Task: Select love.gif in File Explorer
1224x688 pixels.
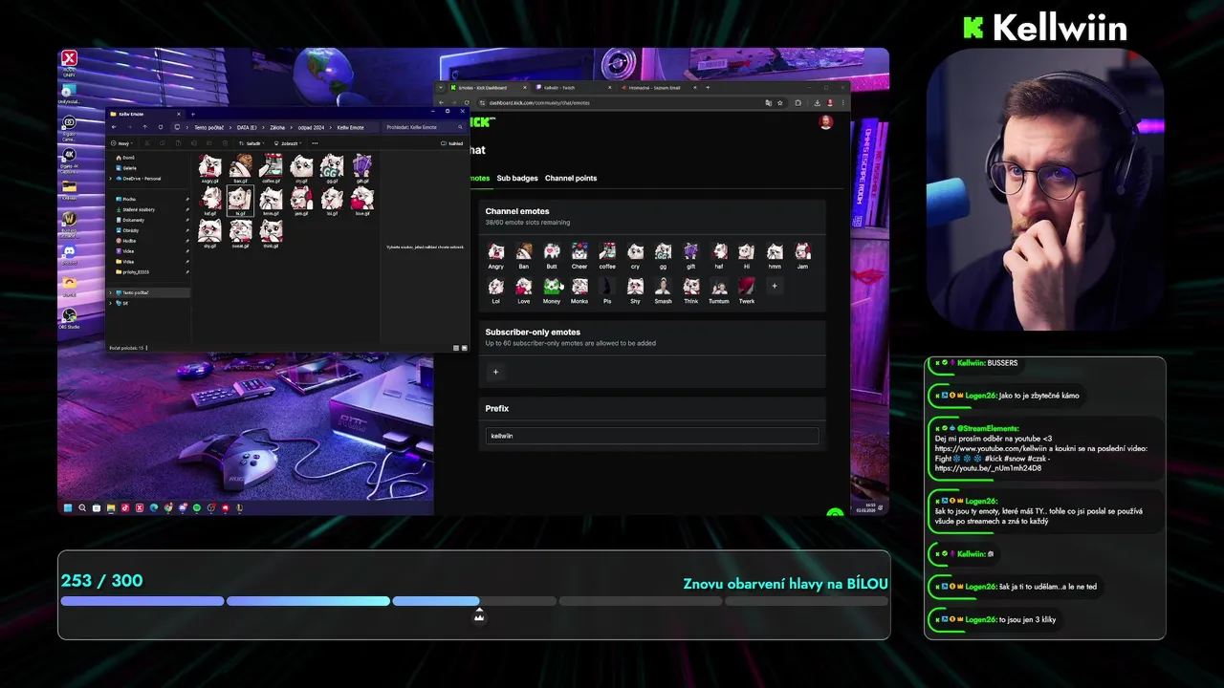Action: coord(361,201)
